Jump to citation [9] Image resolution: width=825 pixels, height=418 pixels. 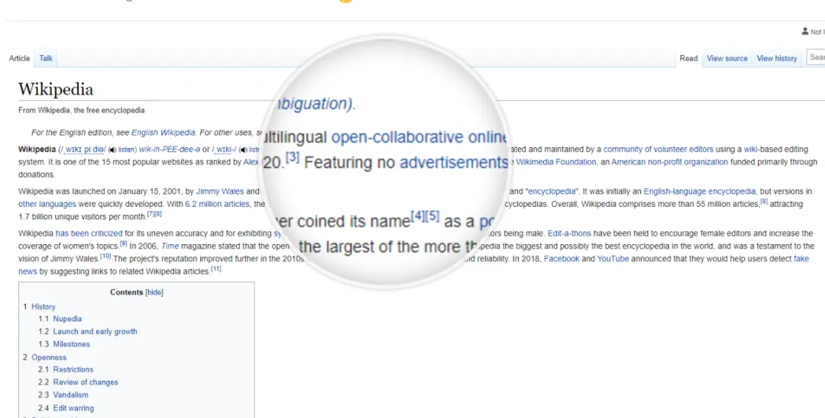coord(123,243)
